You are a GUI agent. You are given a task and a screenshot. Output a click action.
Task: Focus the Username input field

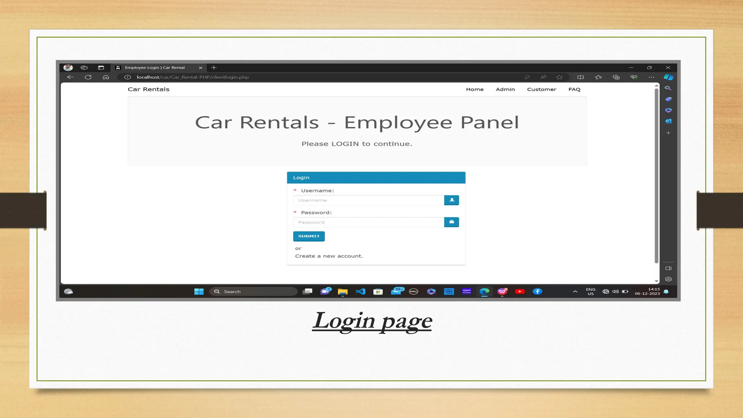pos(369,200)
